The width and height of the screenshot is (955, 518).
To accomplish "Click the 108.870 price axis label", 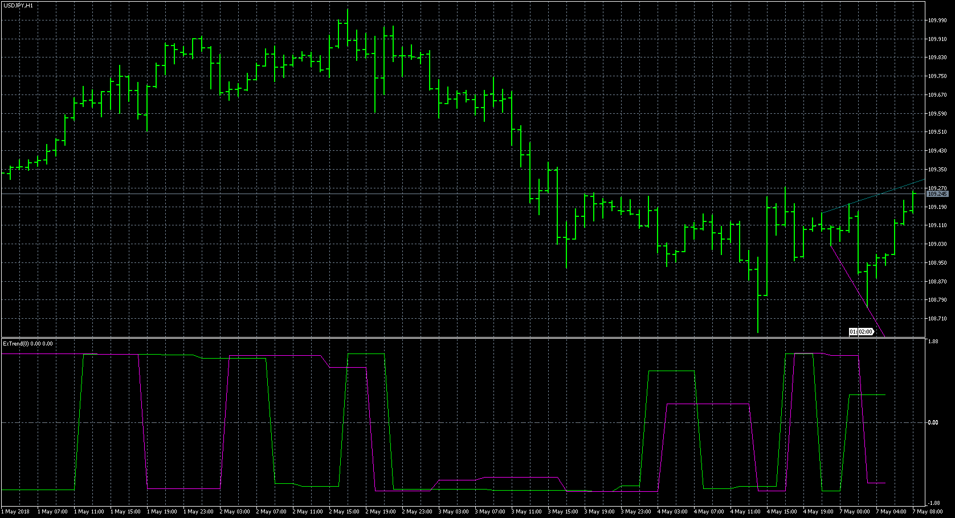I will click(937, 282).
